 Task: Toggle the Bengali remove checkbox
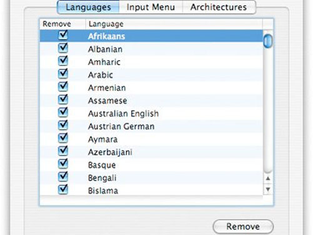coord(63,177)
